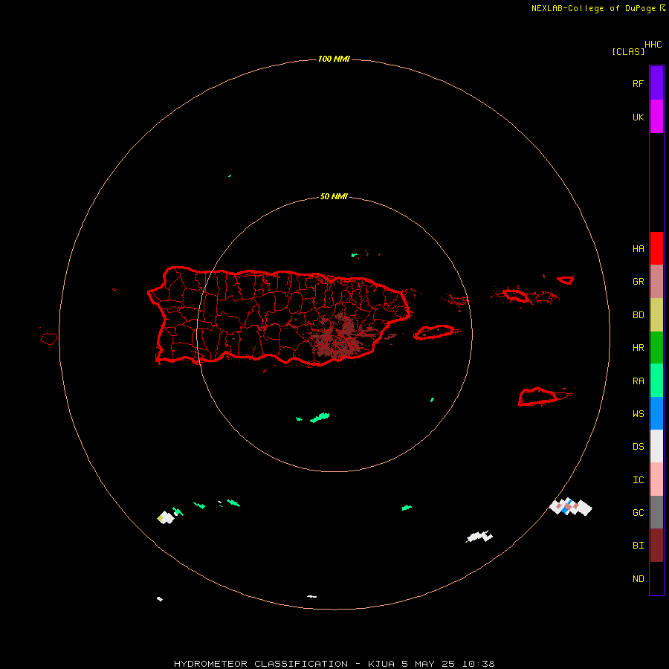Select the GR pinkish-brown swatch
The height and width of the screenshot is (669, 669).
(x=656, y=282)
